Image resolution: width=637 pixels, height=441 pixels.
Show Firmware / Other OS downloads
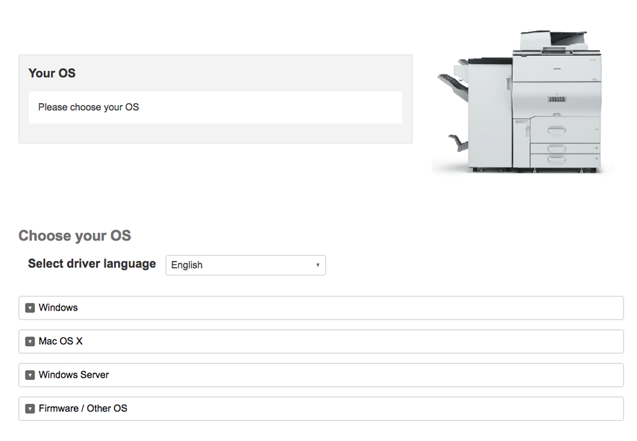click(83, 409)
